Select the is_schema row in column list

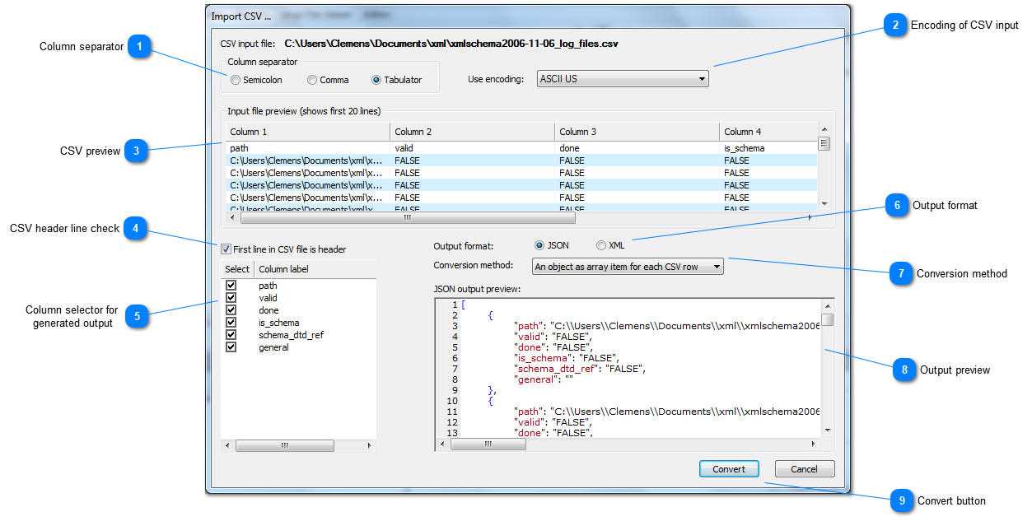(280, 322)
